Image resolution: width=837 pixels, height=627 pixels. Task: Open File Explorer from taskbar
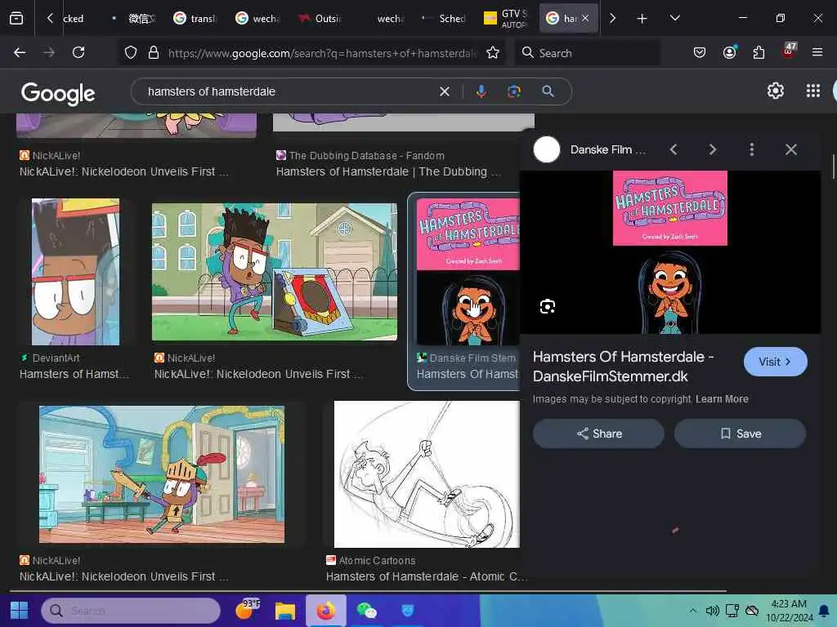pos(285,611)
